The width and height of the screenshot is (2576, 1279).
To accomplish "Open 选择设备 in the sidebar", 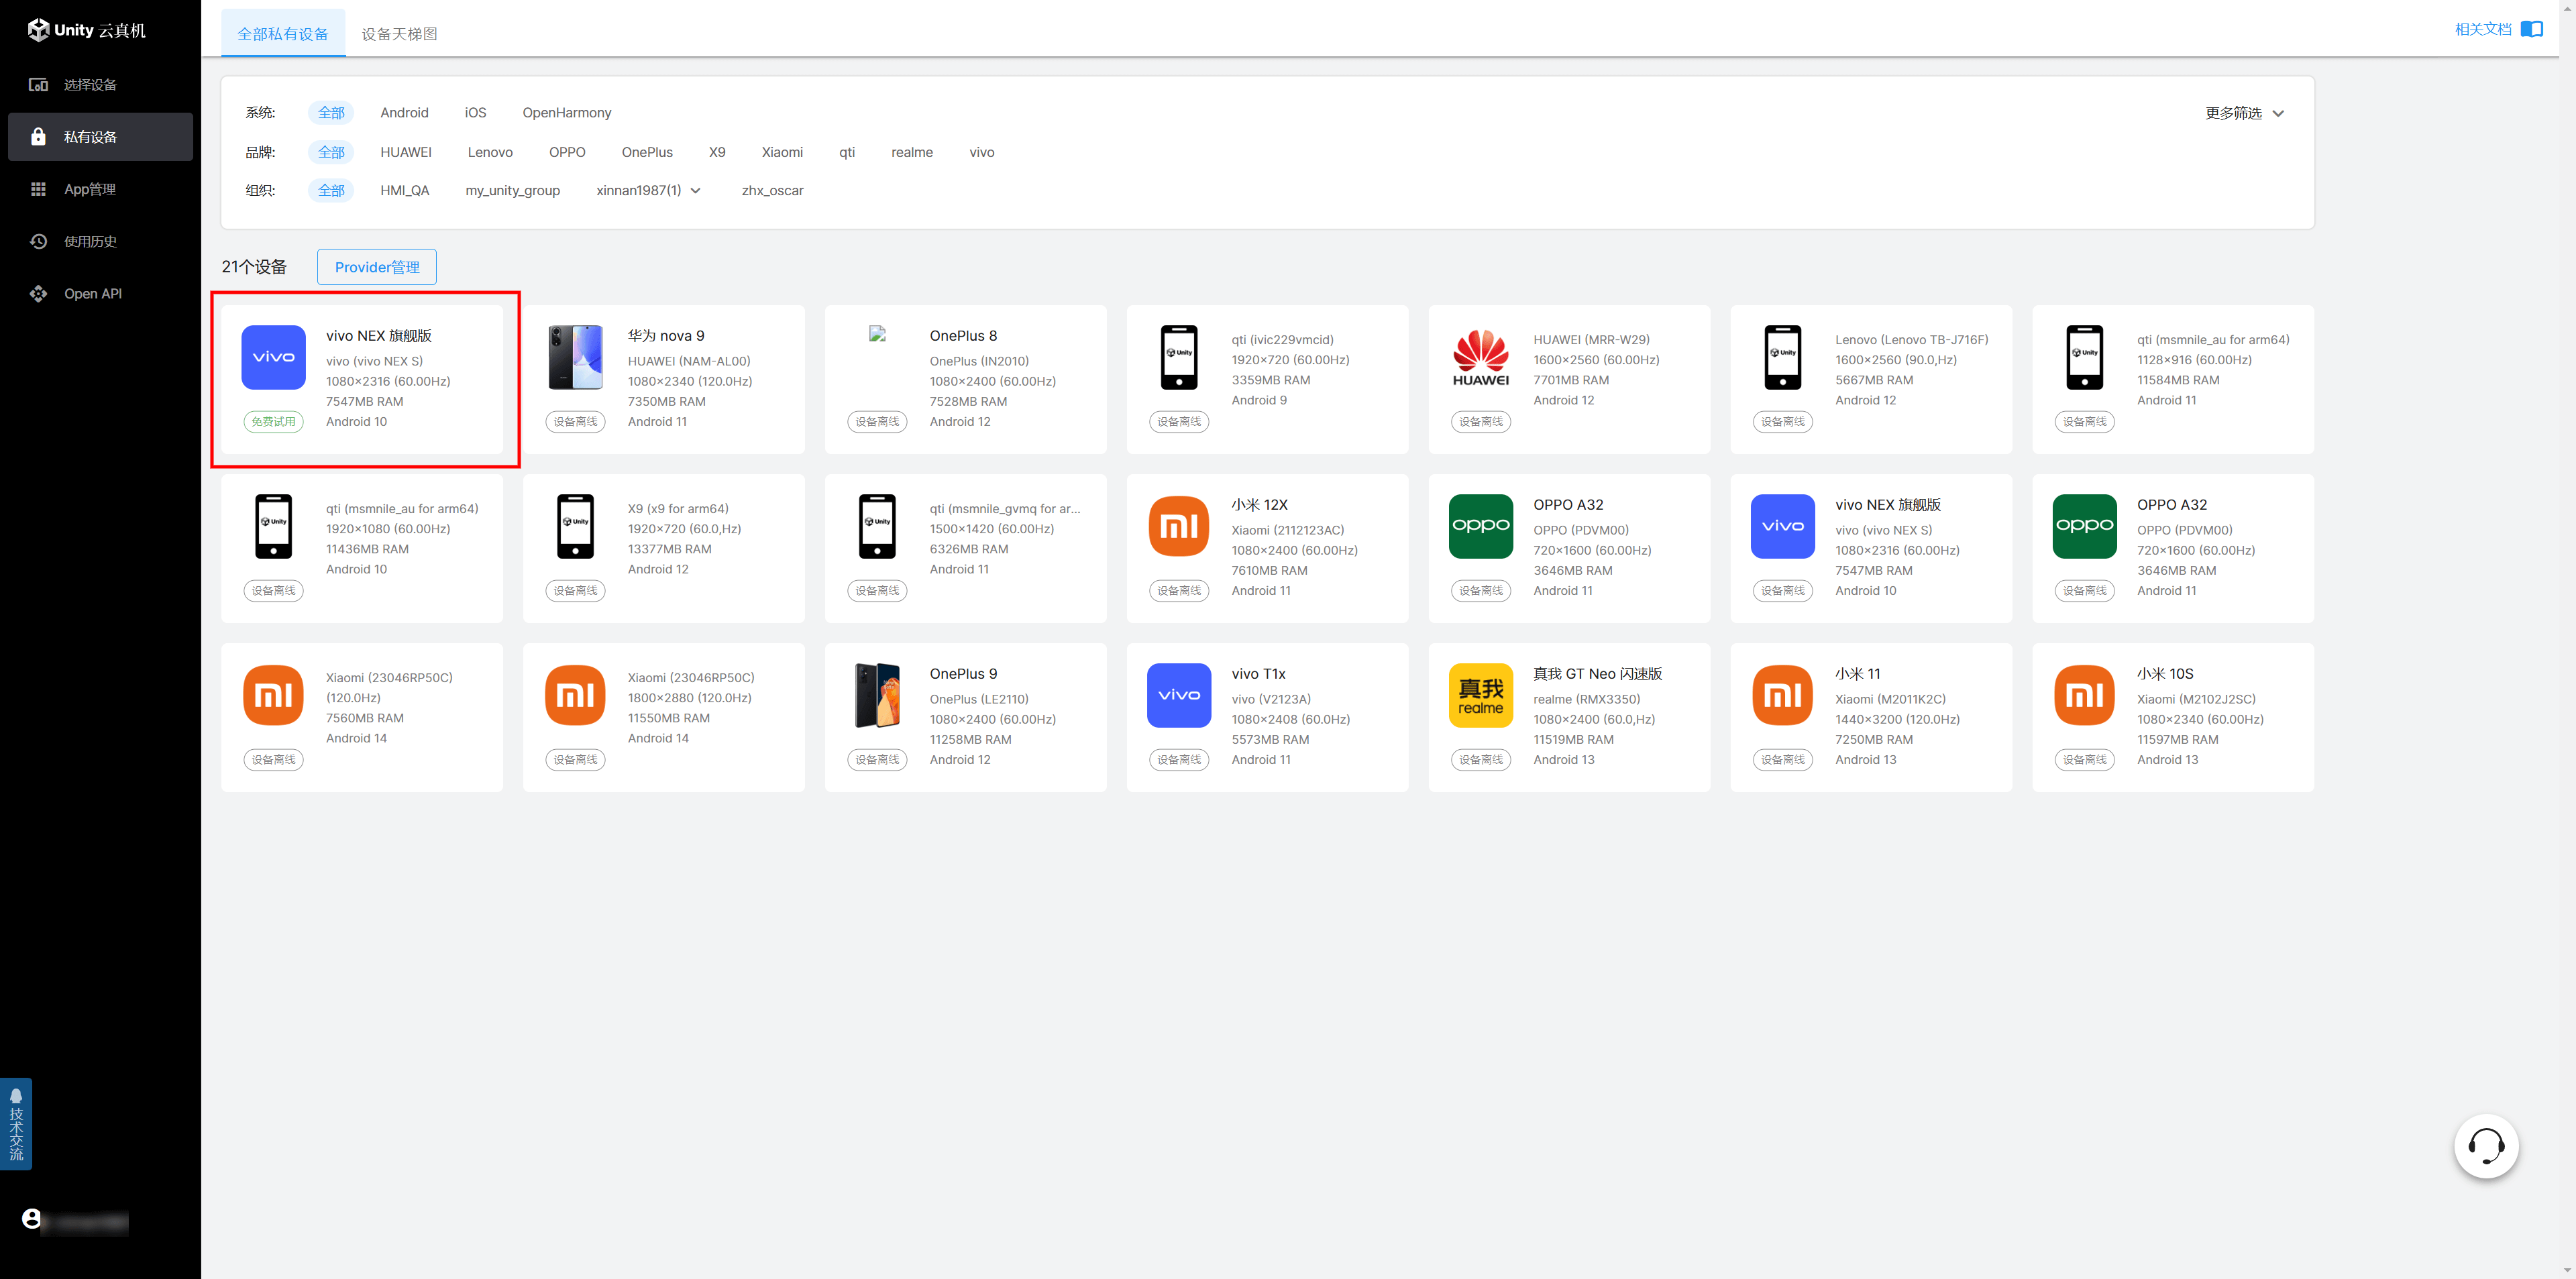I will [90, 85].
